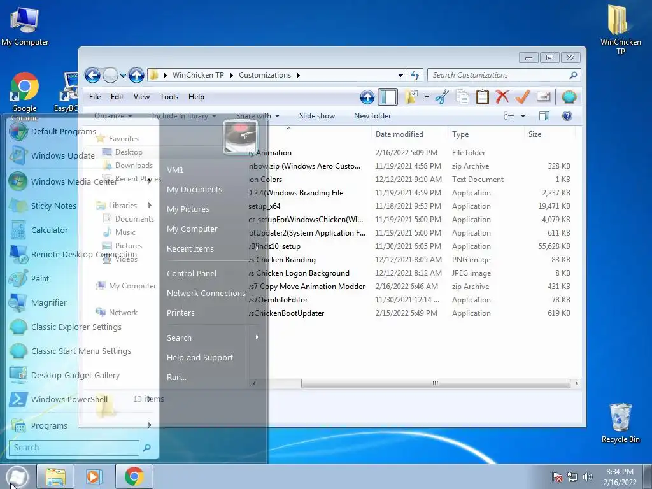Open the Change your view dropdown arrow
Image resolution: width=652 pixels, height=489 pixels.
coord(523,116)
